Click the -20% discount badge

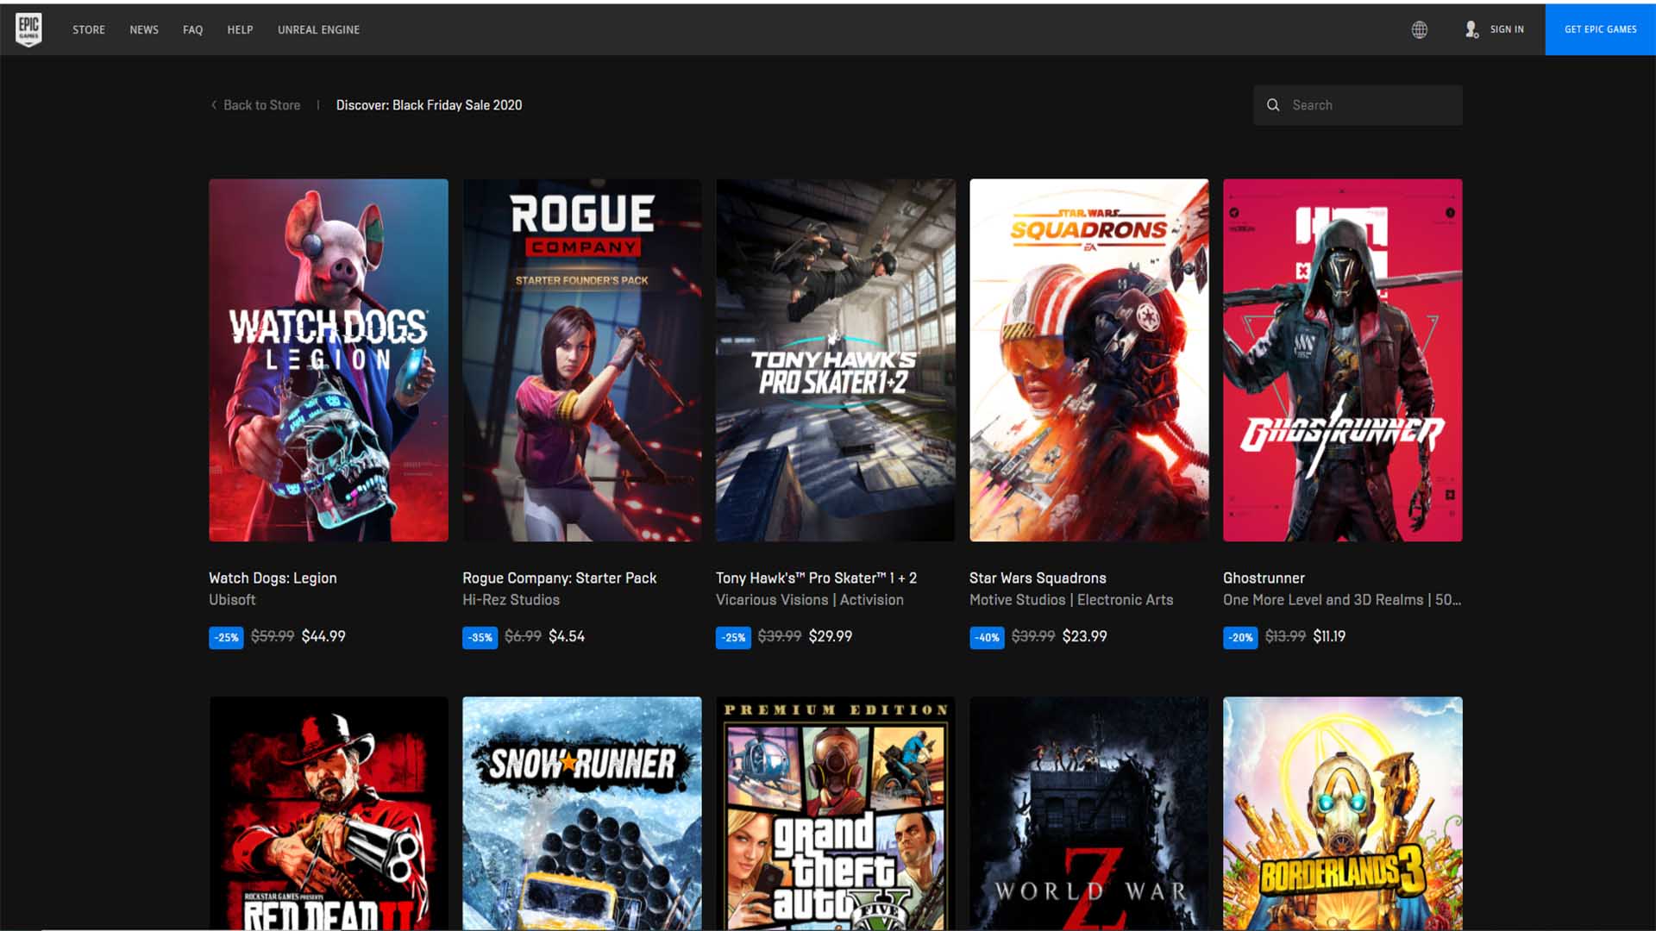click(x=1240, y=638)
